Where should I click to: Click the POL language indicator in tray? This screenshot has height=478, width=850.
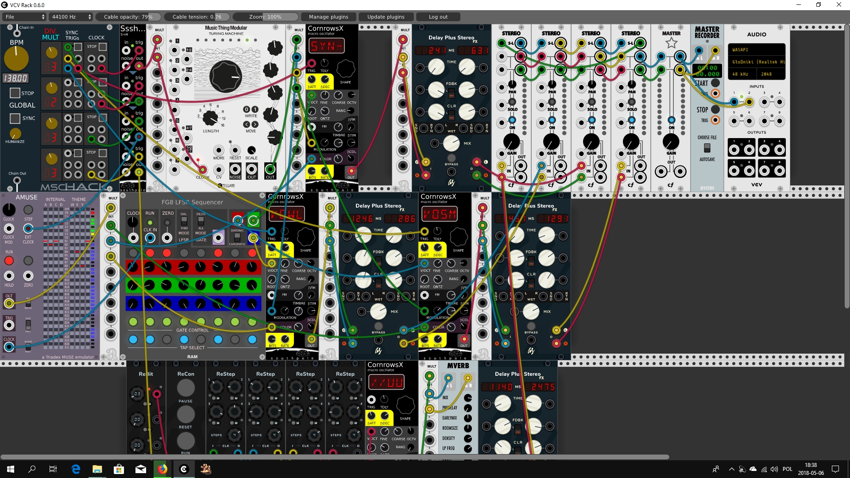(788, 469)
